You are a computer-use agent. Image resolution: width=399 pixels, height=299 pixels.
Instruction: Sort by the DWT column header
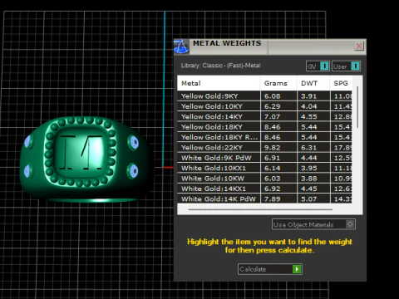click(x=313, y=83)
